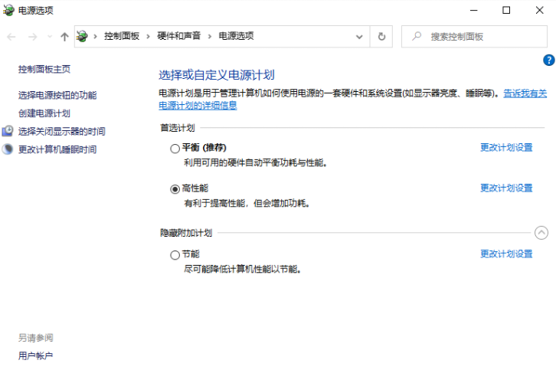Screen dimensions: 556x370
Task: Go up one level with up arrow
Action: point(64,37)
